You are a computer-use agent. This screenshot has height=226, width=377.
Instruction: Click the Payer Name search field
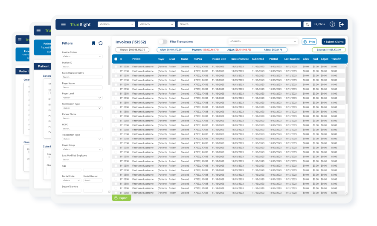[x=82, y=87]
